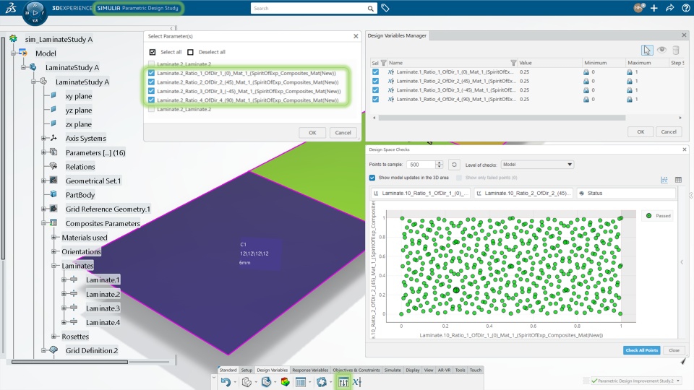Viewport: 694px width, 390px height.
Task: Select the cursor pick tool in Design Variables Manager
Action: 646,50
